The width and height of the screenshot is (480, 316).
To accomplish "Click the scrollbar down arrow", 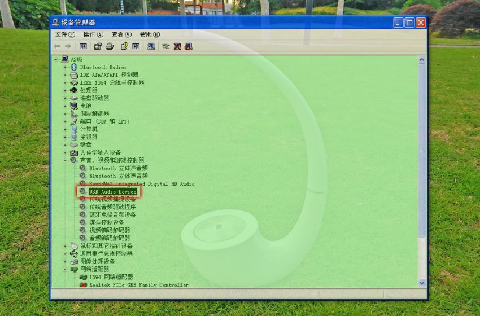I will [422, 283].
